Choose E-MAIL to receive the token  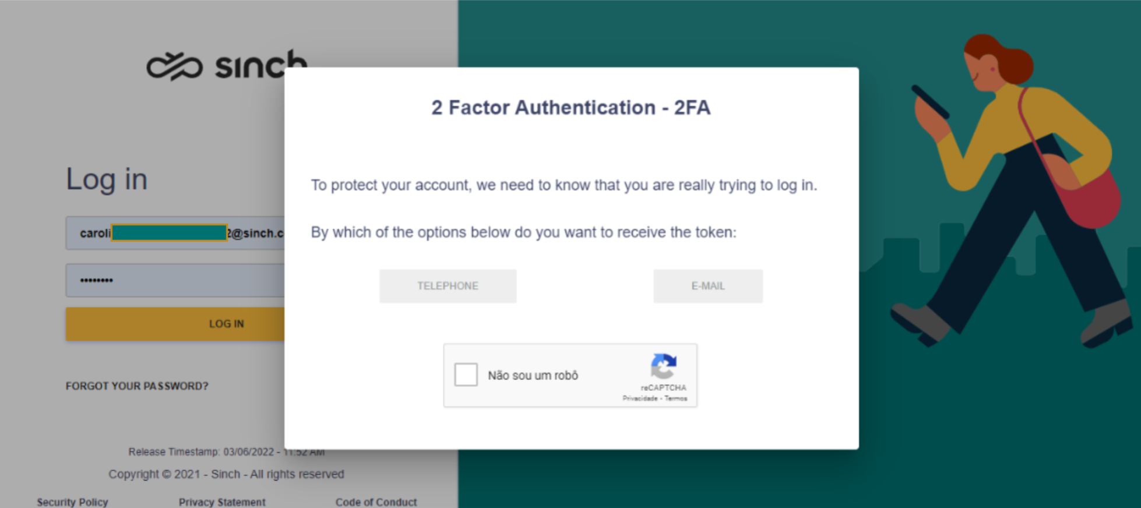[708, 286]
